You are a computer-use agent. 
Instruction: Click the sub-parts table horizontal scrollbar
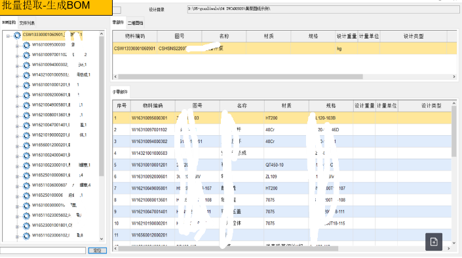(x=228, y=249)
